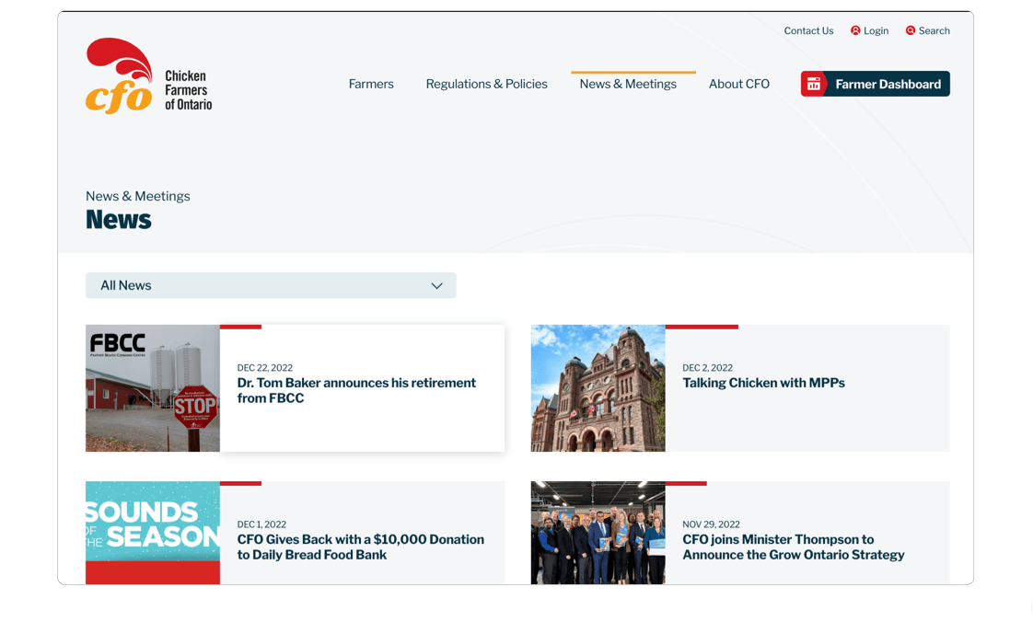Open the $10,000 Donation news headline

[x=360, y=547]
